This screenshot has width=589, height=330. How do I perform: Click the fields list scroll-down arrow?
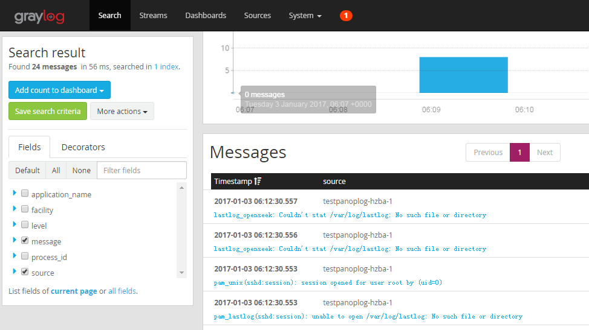(x=181, y=273)
